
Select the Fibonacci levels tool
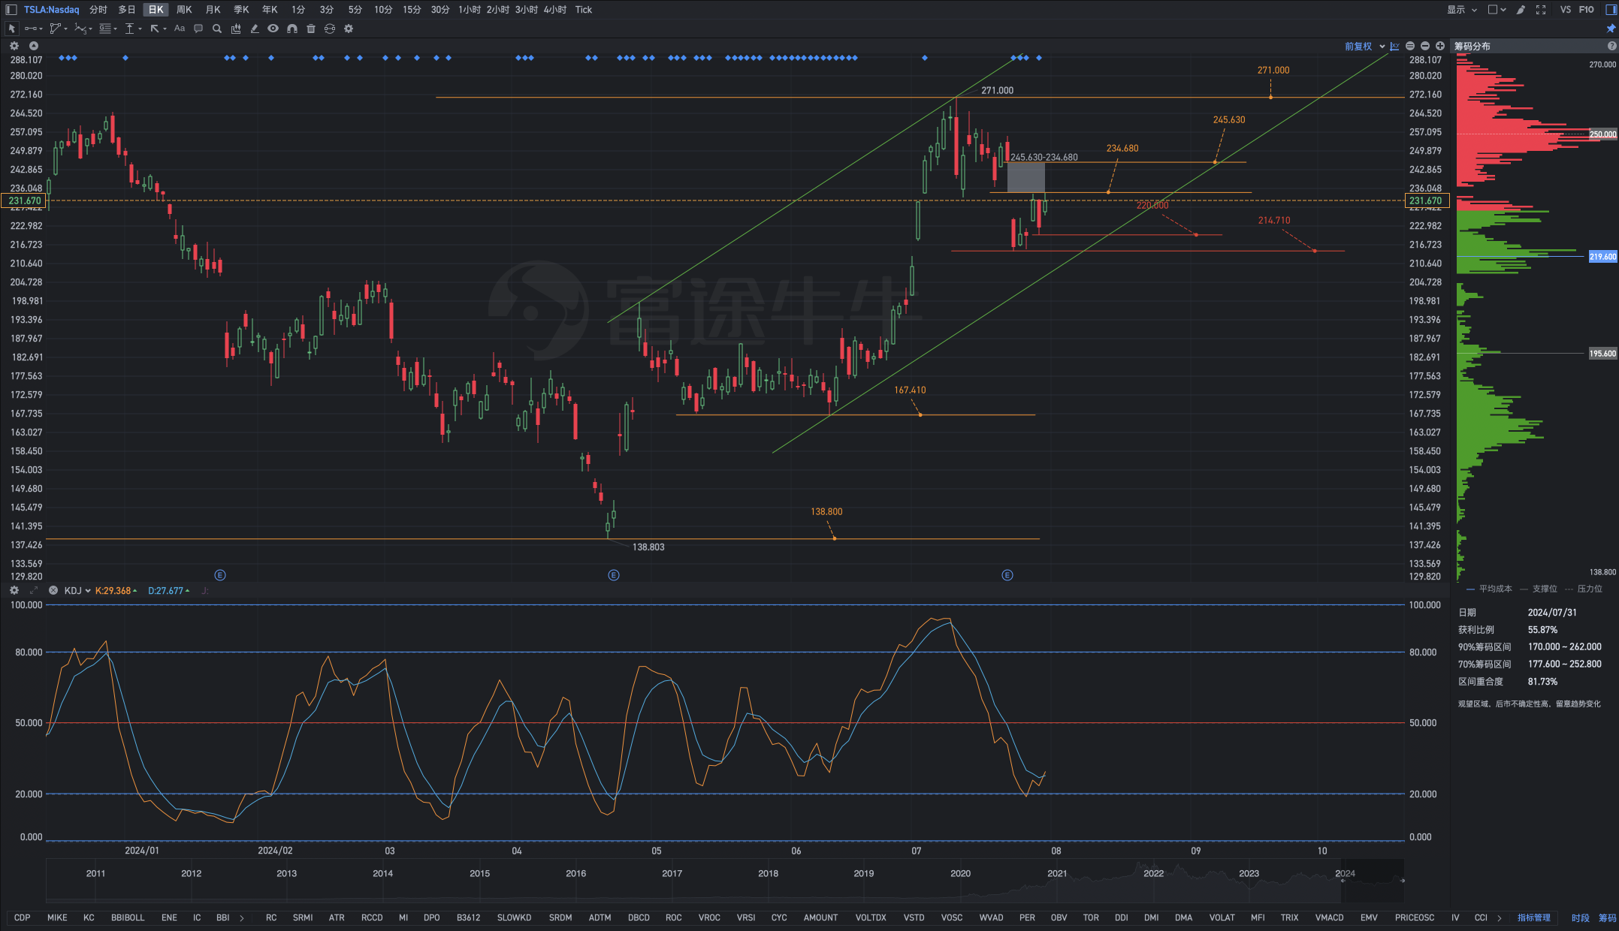coord(105,29)
